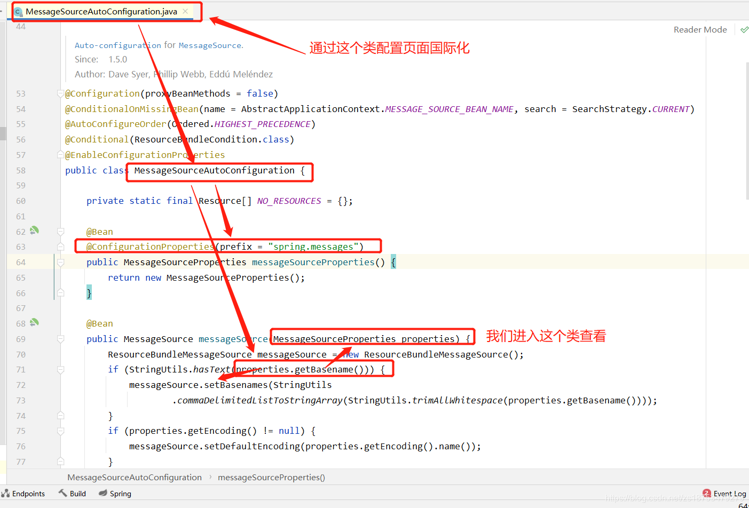
Task: Click the NO_RESOURCES constant on line 60
Action: (x=289, y=201)
